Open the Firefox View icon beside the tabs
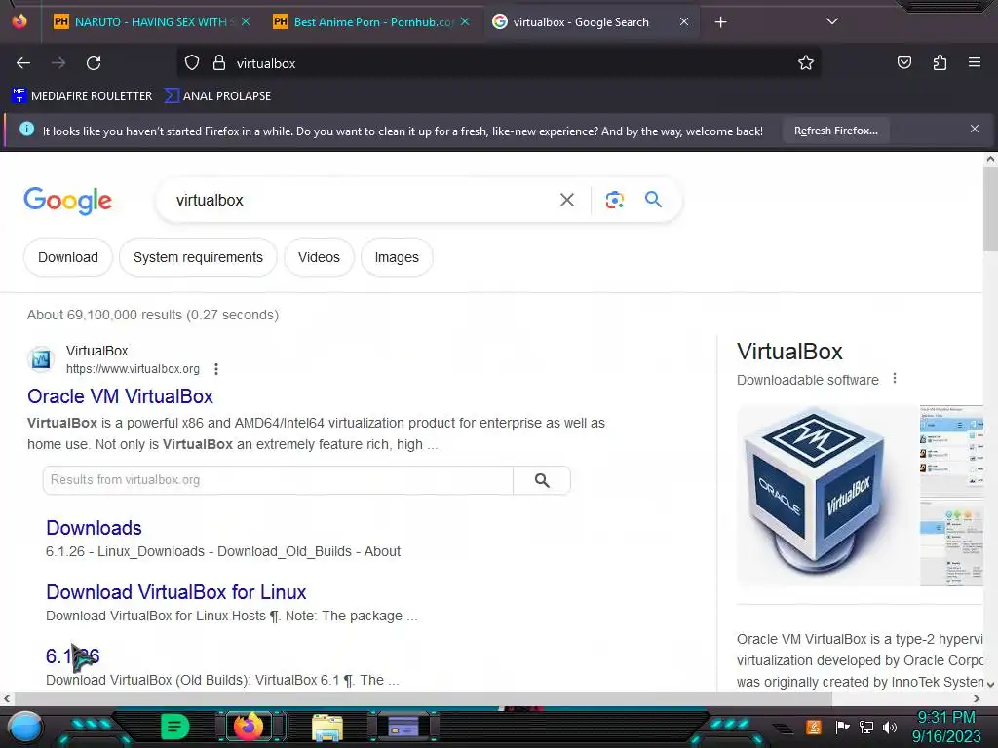 pos(19,21)
